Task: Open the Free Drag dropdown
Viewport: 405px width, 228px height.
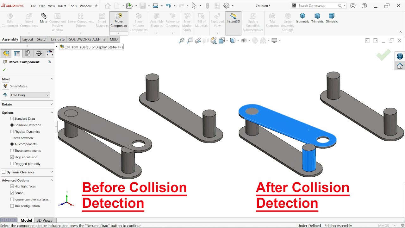Action: 30,95
